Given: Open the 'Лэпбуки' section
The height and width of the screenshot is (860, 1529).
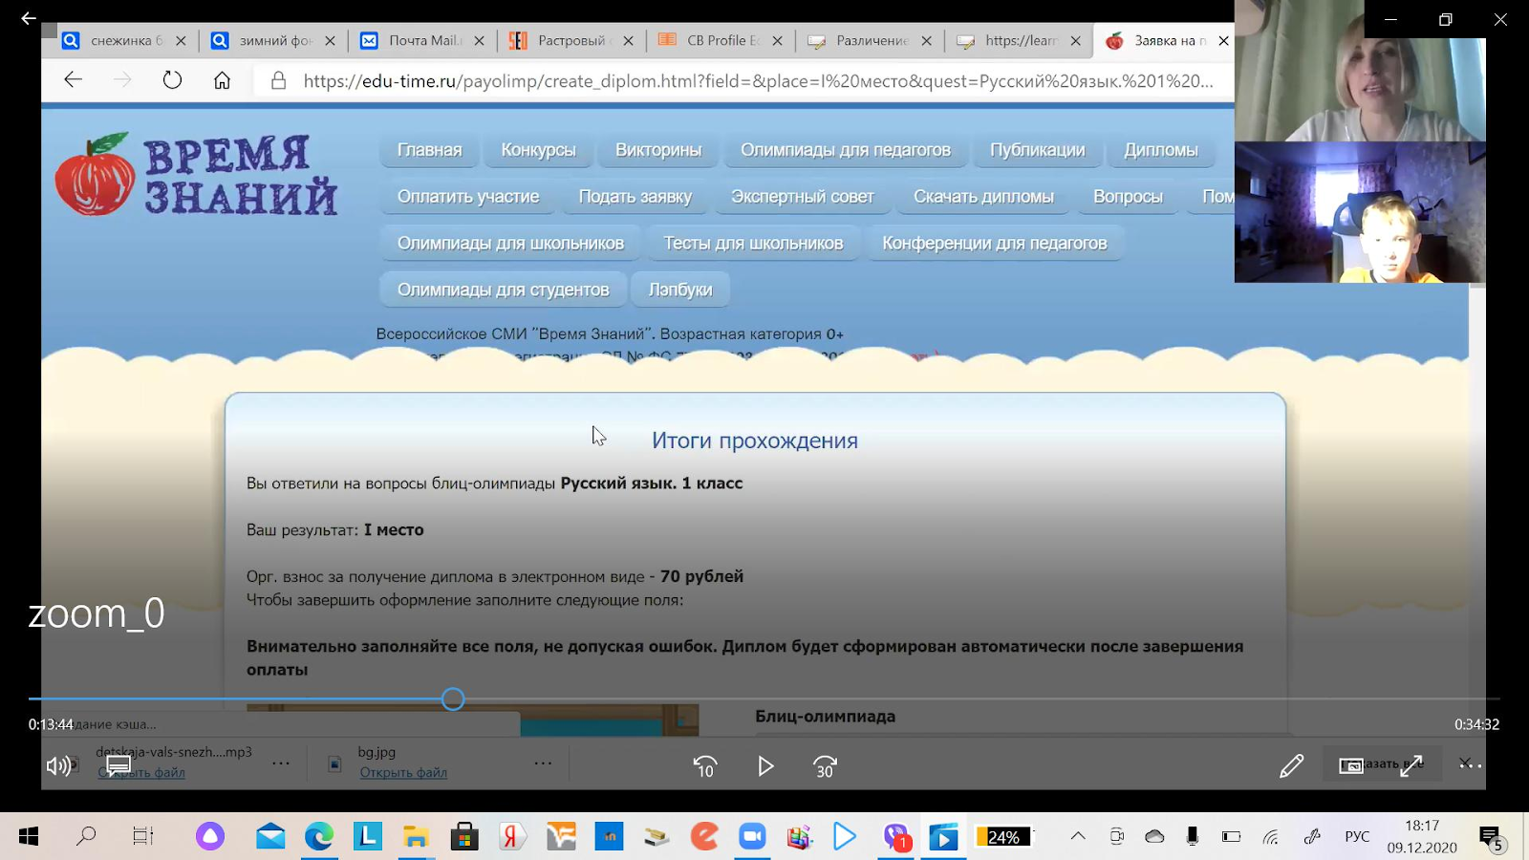Looking at the screenshot, I should 680,290.
